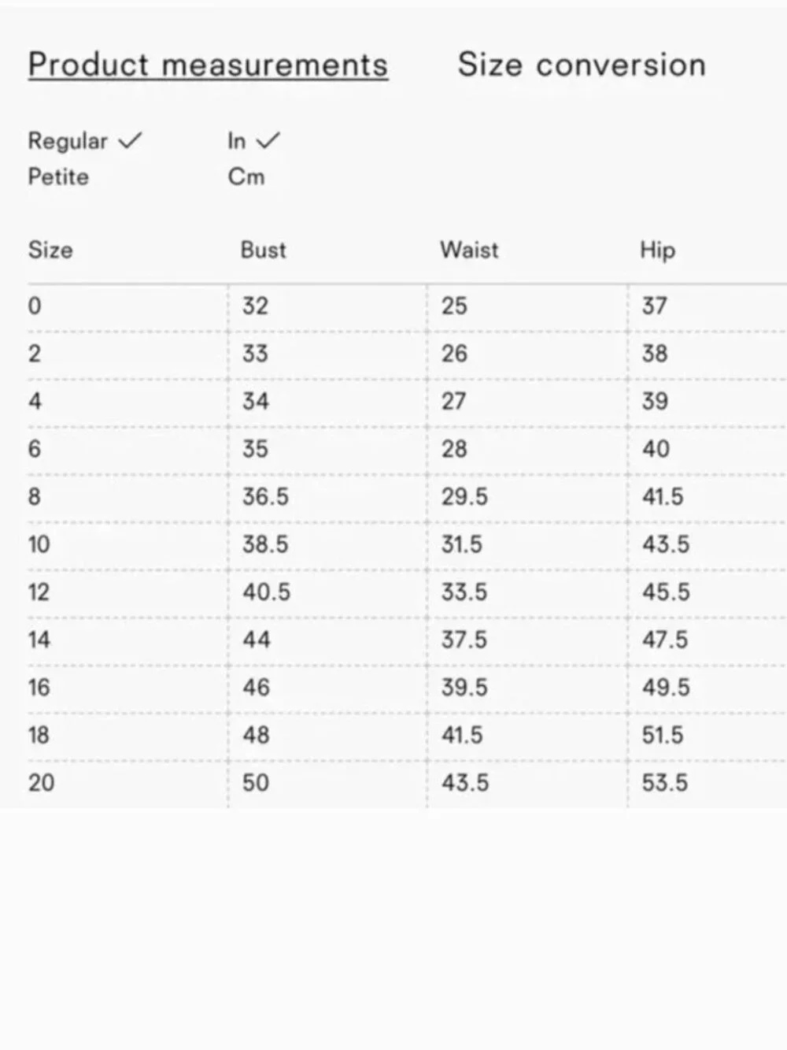Select the size 20 row label
The width and height of the screenshot is (787, 1050).
(x=42, y=782)
